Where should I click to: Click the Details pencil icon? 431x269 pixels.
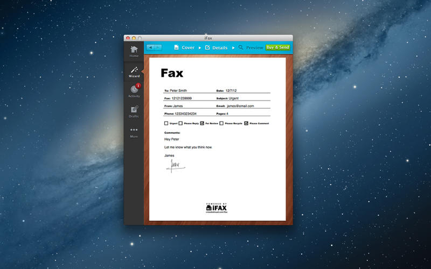click(207, 47)
